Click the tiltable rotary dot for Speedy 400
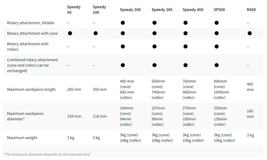This screenshot has width=267, height=160. click(x=185, y=23)
